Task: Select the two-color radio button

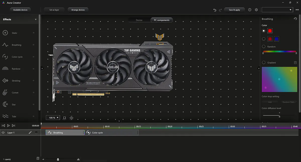Action: pyautogui.click(x=264, y=39)
